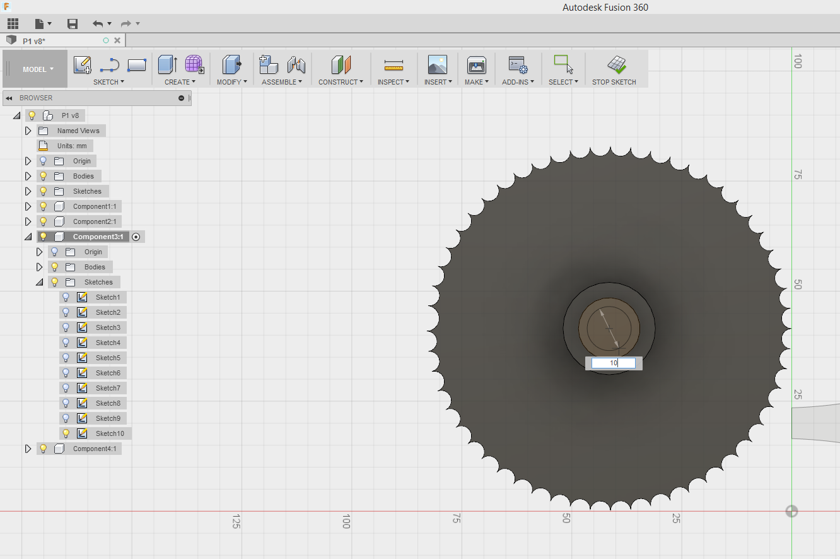This screenshot has width=840, height=559.
Task: Select the Select tool icon
Action: click(x=563, y=64)
